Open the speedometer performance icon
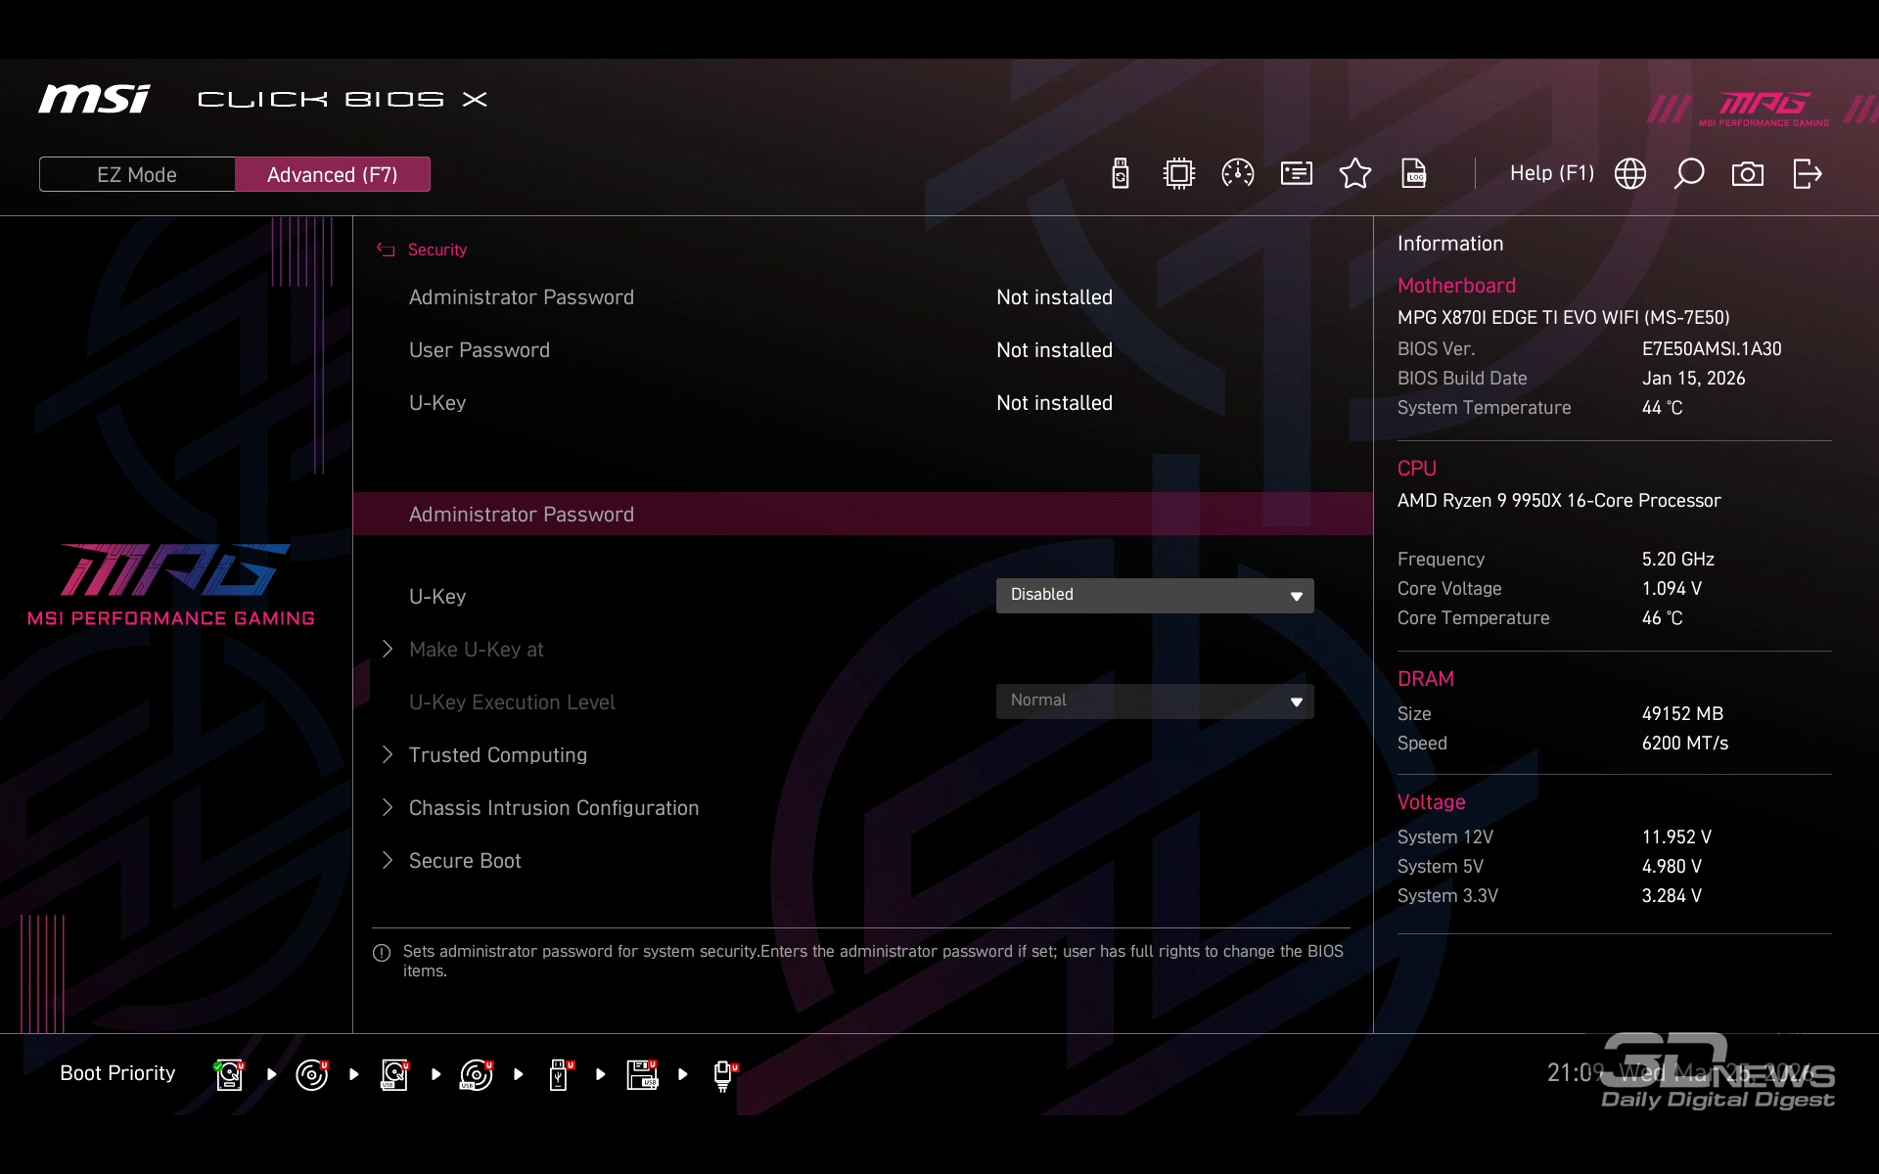This screenshot has height=1174, width=1879. (1238, 174)
